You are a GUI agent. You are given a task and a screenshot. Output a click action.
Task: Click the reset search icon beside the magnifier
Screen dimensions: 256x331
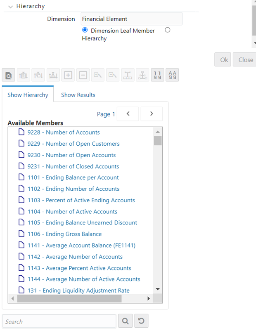[x=141, y=321]
